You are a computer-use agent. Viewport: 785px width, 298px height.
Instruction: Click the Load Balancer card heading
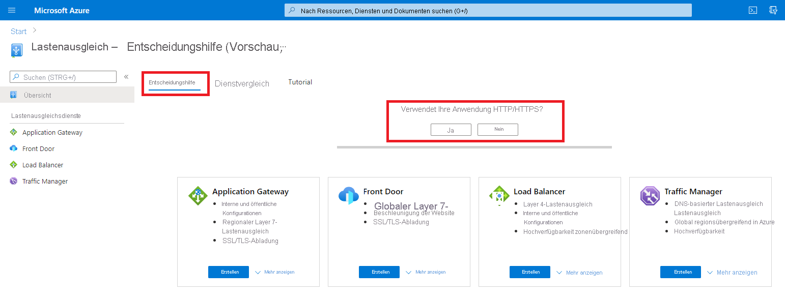click(x=540, y=192)
